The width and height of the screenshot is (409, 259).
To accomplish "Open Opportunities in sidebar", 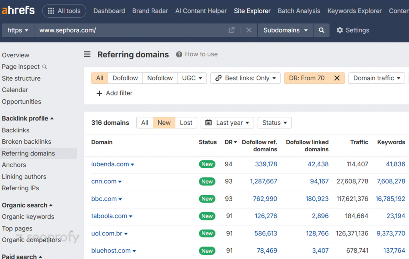I will [x=22, y=101].
